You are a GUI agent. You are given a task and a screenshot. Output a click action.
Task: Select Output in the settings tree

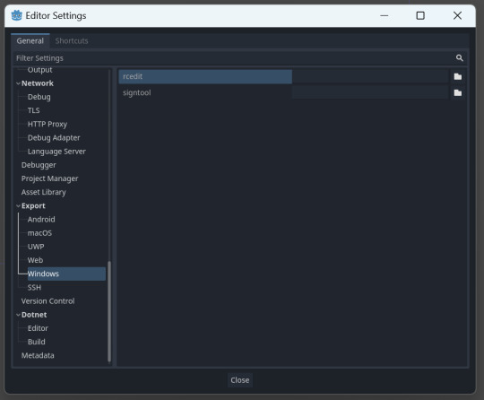39,70
